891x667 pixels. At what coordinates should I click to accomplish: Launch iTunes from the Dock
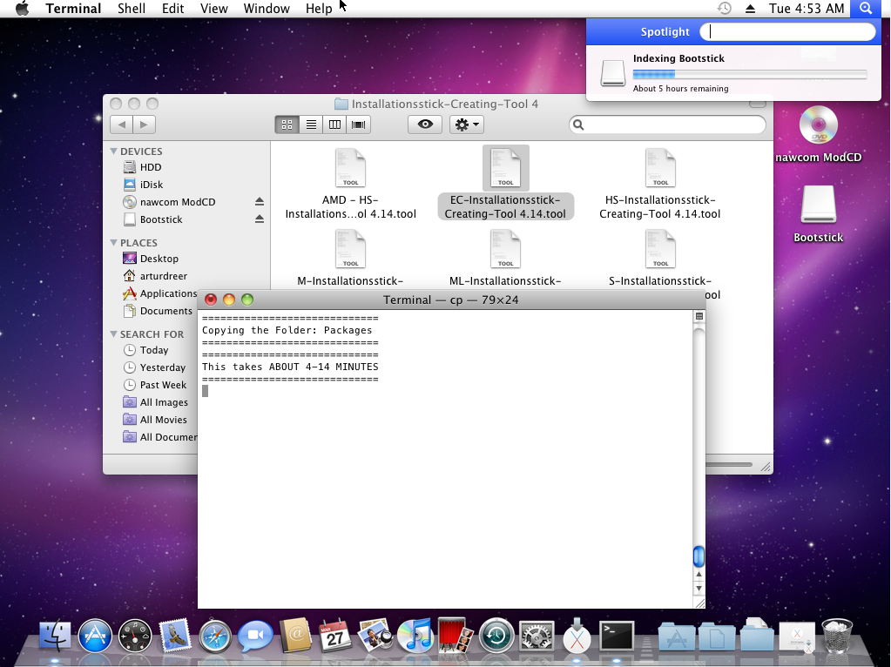tap(415, 637)
